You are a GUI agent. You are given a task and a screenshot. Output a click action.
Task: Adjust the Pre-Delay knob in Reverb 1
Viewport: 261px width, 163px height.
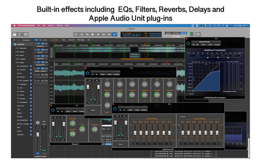(73, 124)
